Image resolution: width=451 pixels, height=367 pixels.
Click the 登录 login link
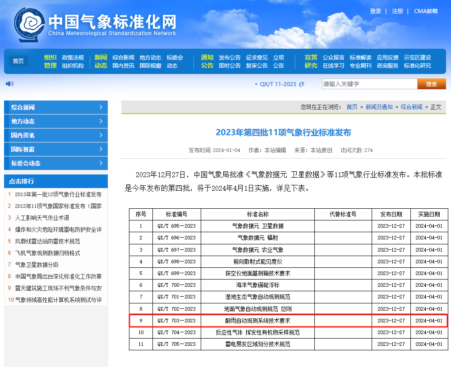click(375, 11)
